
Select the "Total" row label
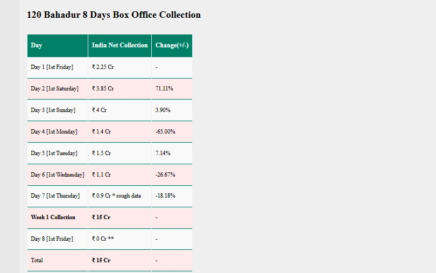37,260
